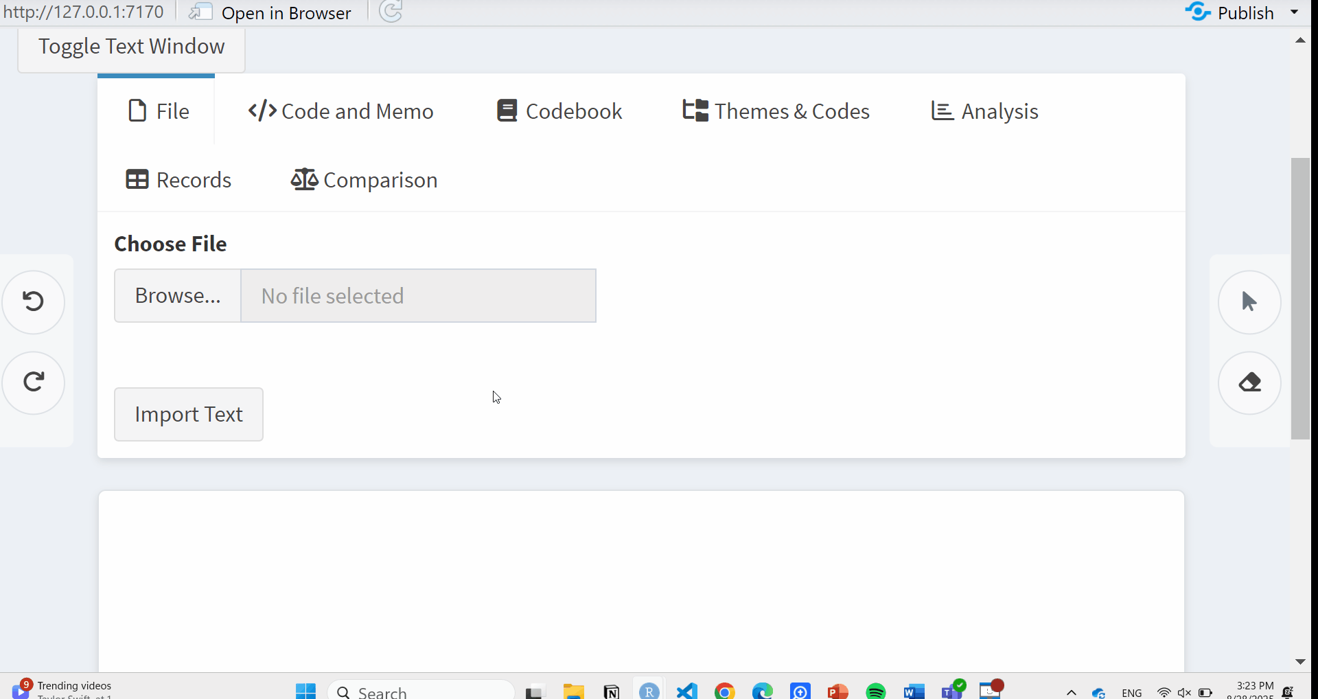Open Microsoft Teams from taskbar
The image size is (1318, 699).
coord(952,689)
